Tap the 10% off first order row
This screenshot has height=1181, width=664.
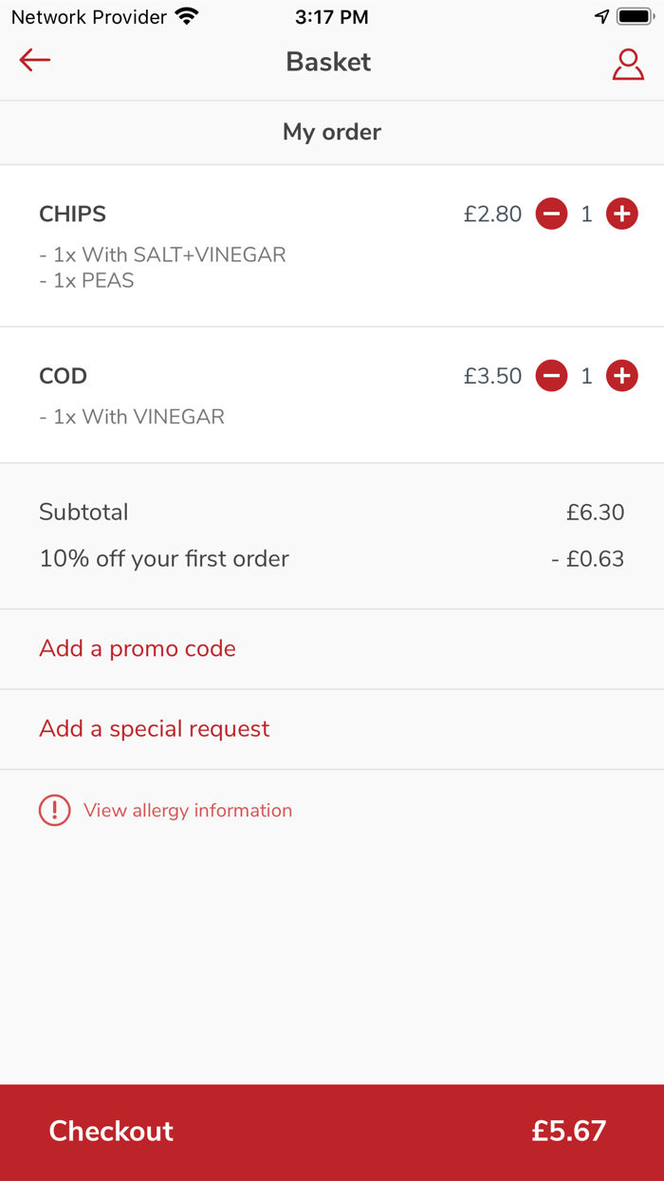point(164,559)
